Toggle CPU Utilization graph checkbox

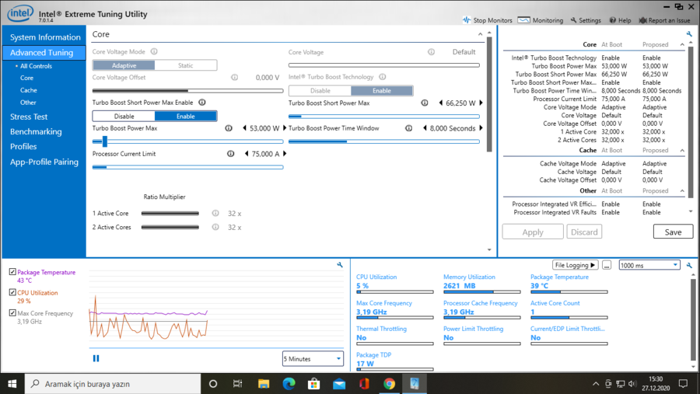click(x=12, y=292)
